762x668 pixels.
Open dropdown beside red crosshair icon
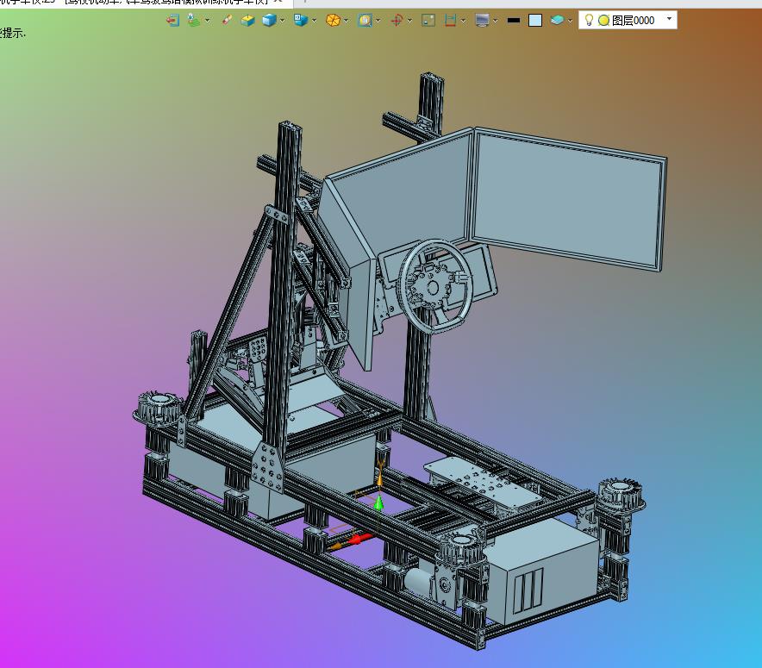coord(409,21)
